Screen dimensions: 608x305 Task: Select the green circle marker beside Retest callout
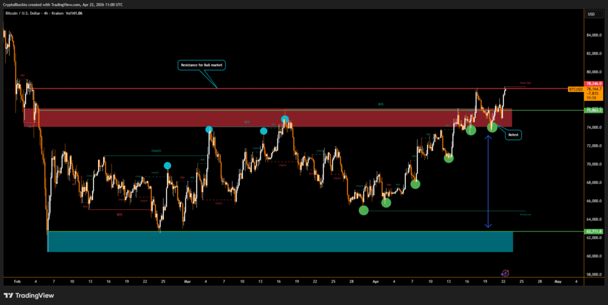tap(492, 126)
